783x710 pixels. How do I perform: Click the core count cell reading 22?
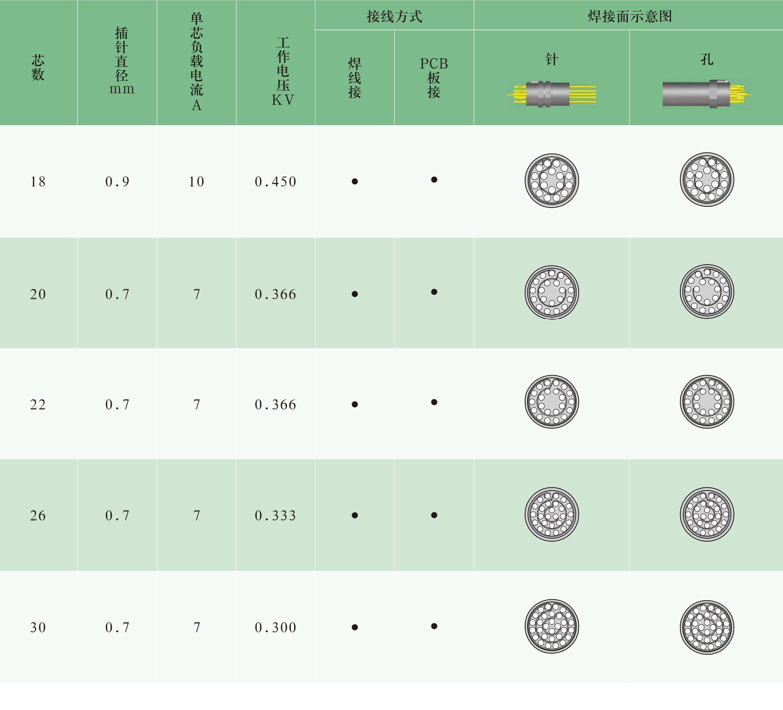(x=38, y=405)
